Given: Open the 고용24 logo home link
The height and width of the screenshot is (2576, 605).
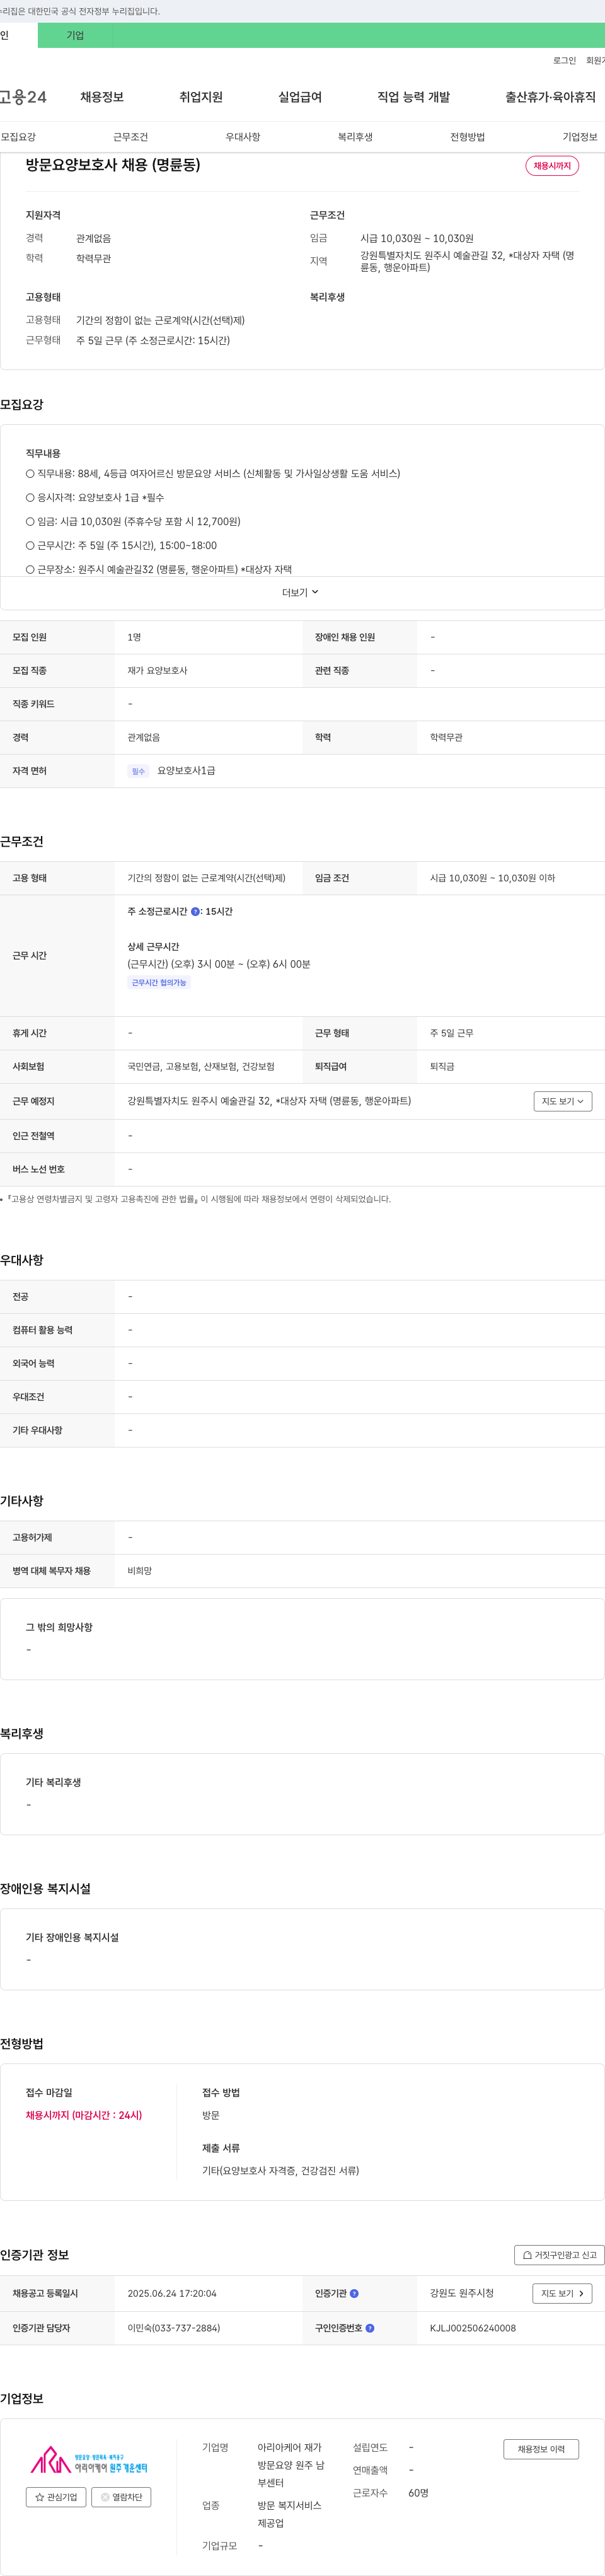Looking at the screenshot, I should [23, 97].
